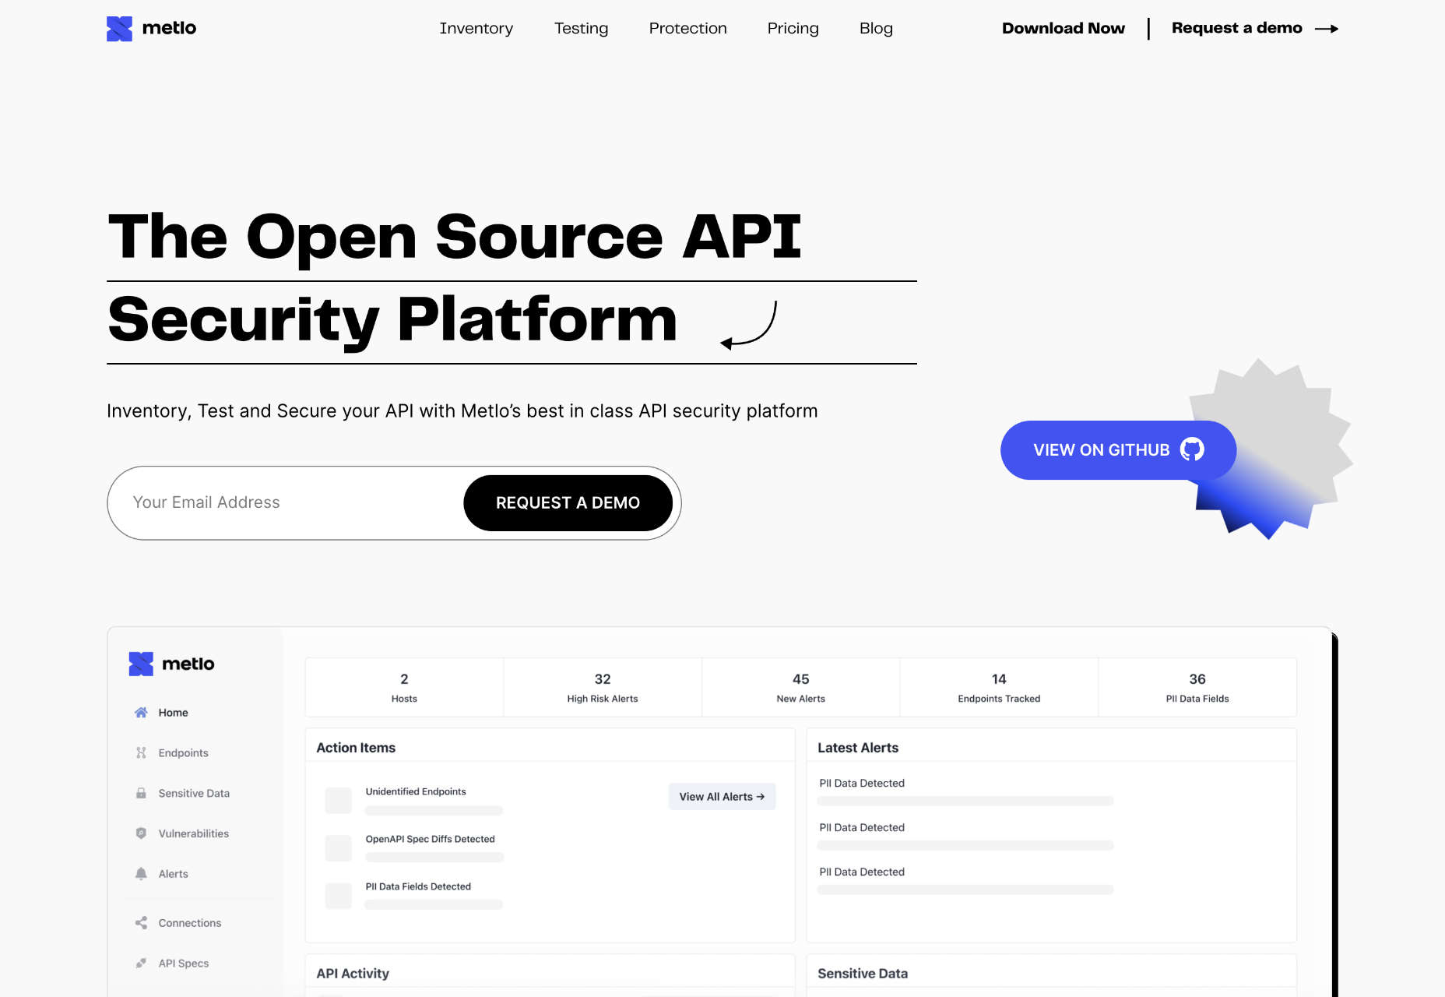The width and height of the screenshot is (1445, 997).
Task: Click the arrow next to Request a demo
Action: (x=1327, y=29)
